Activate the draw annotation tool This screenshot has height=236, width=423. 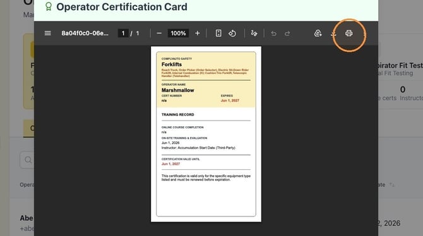coord(254,33)
